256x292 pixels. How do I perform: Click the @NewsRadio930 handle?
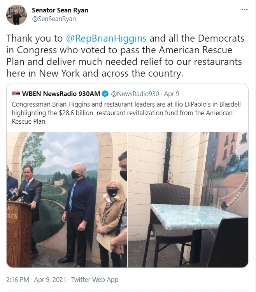[x=135, y=94]
